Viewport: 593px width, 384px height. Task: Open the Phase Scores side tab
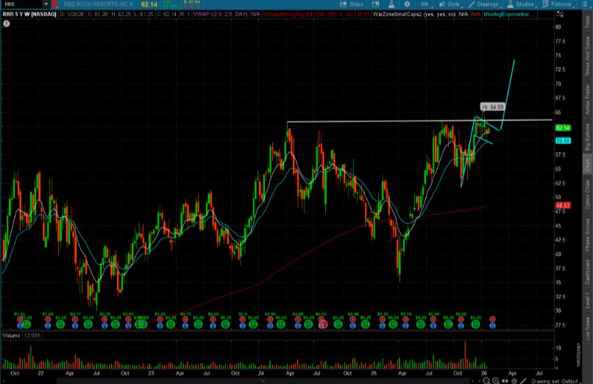click(587, 235)
